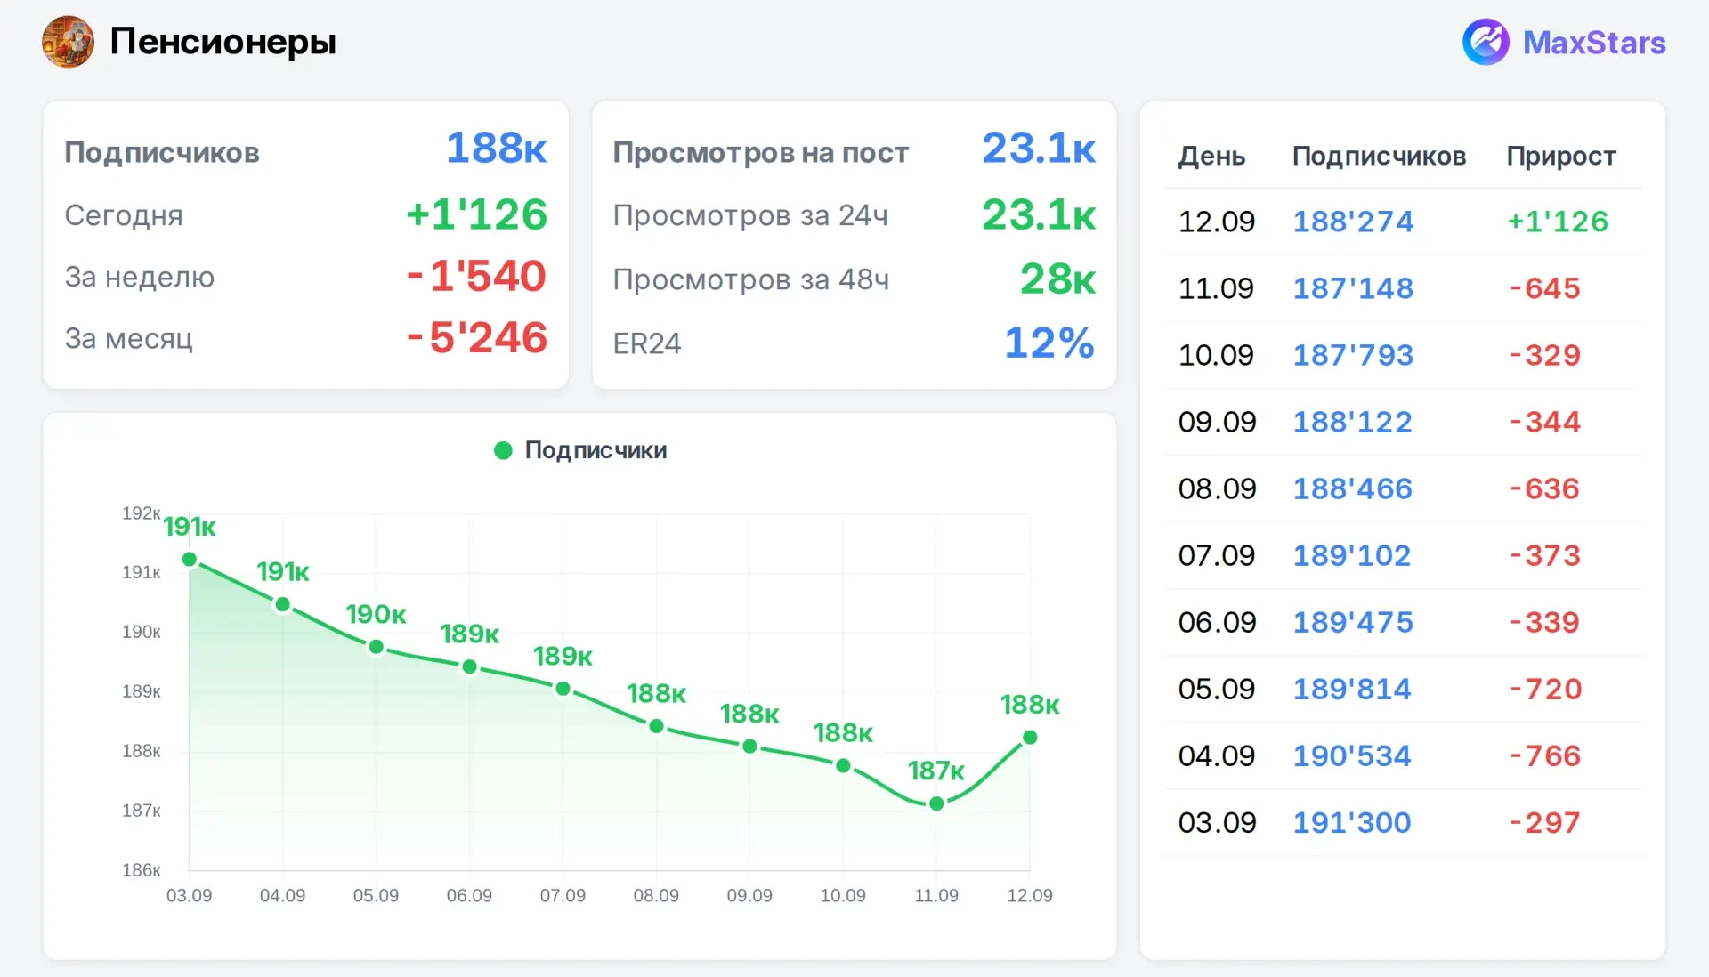
Task: Select the 03.09 data point on chart
Action: [190, 560]
